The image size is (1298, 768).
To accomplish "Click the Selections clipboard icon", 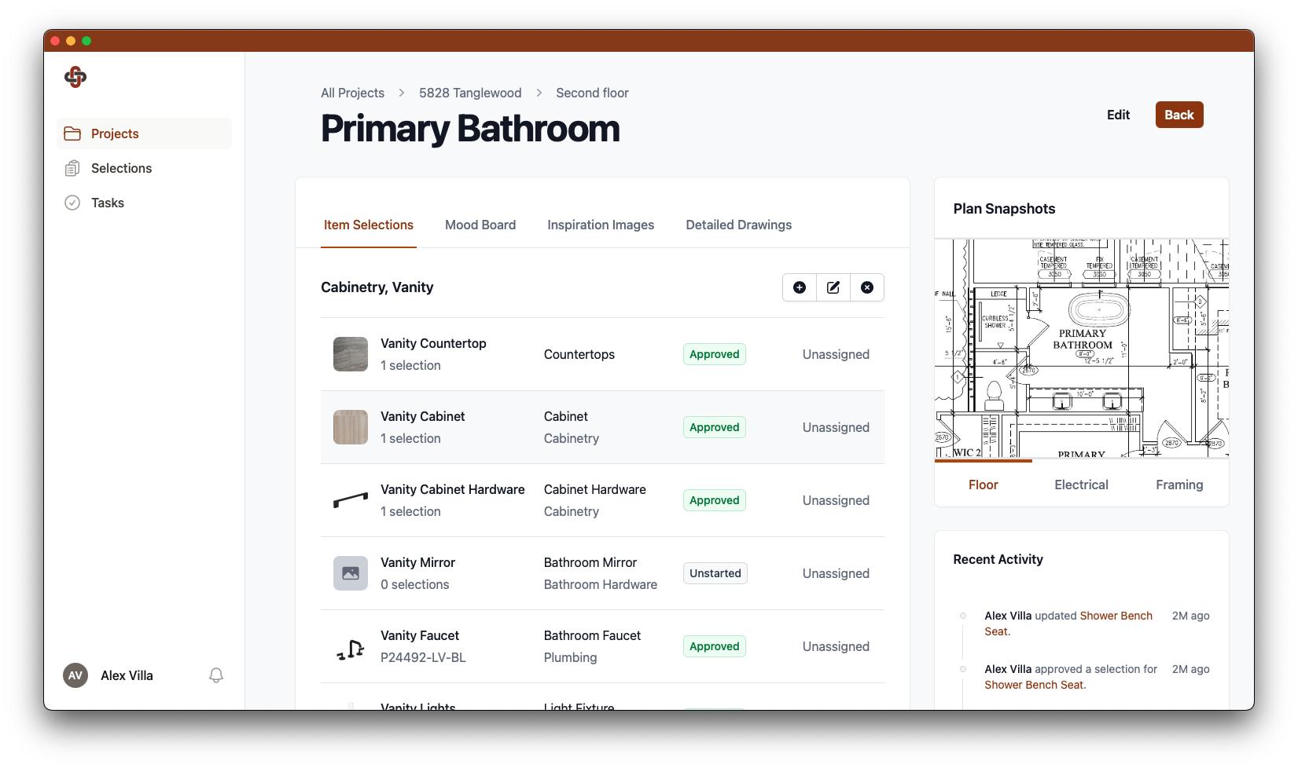I will 72,168.
